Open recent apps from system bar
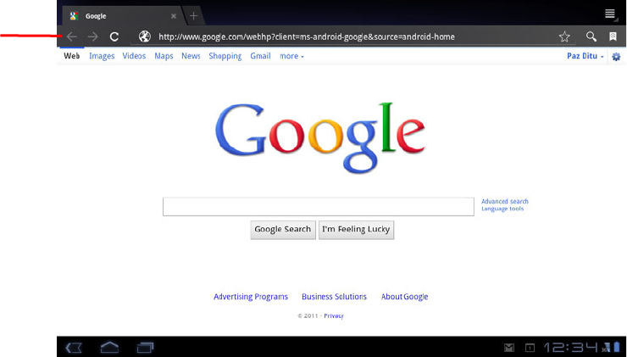Viewport: 627px width, 357px height. pyautogui.click(x=145, y=347)
